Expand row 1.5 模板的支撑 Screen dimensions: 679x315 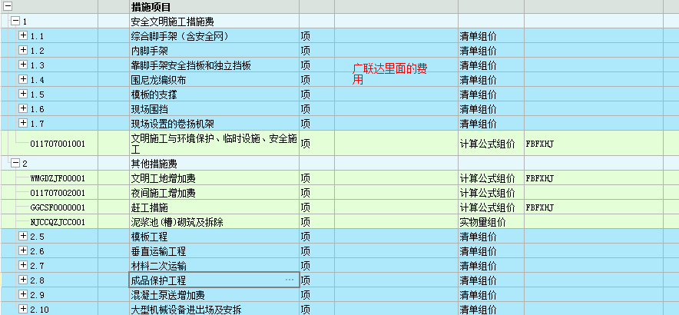23,94
